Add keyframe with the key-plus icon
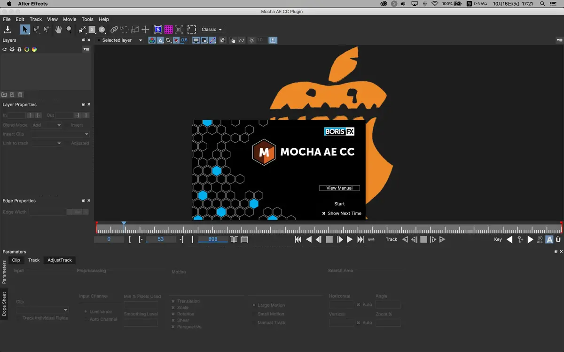Image resolution: width=564 pixels, height=352 pixels. pyautogui.click(x=520, y=239)
